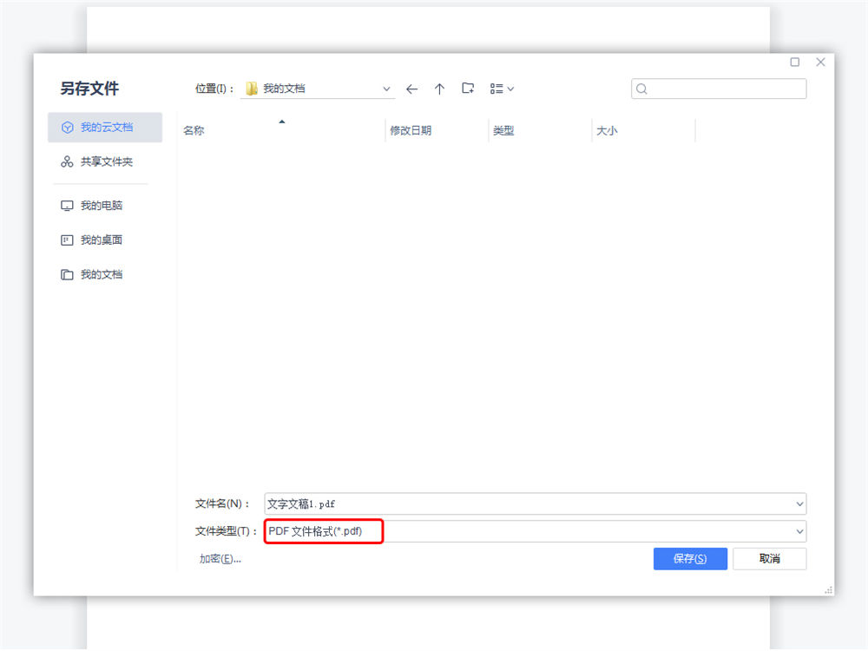Go up one folder level
The height and width of the screenshot is (651, 868).
[439, 89]
